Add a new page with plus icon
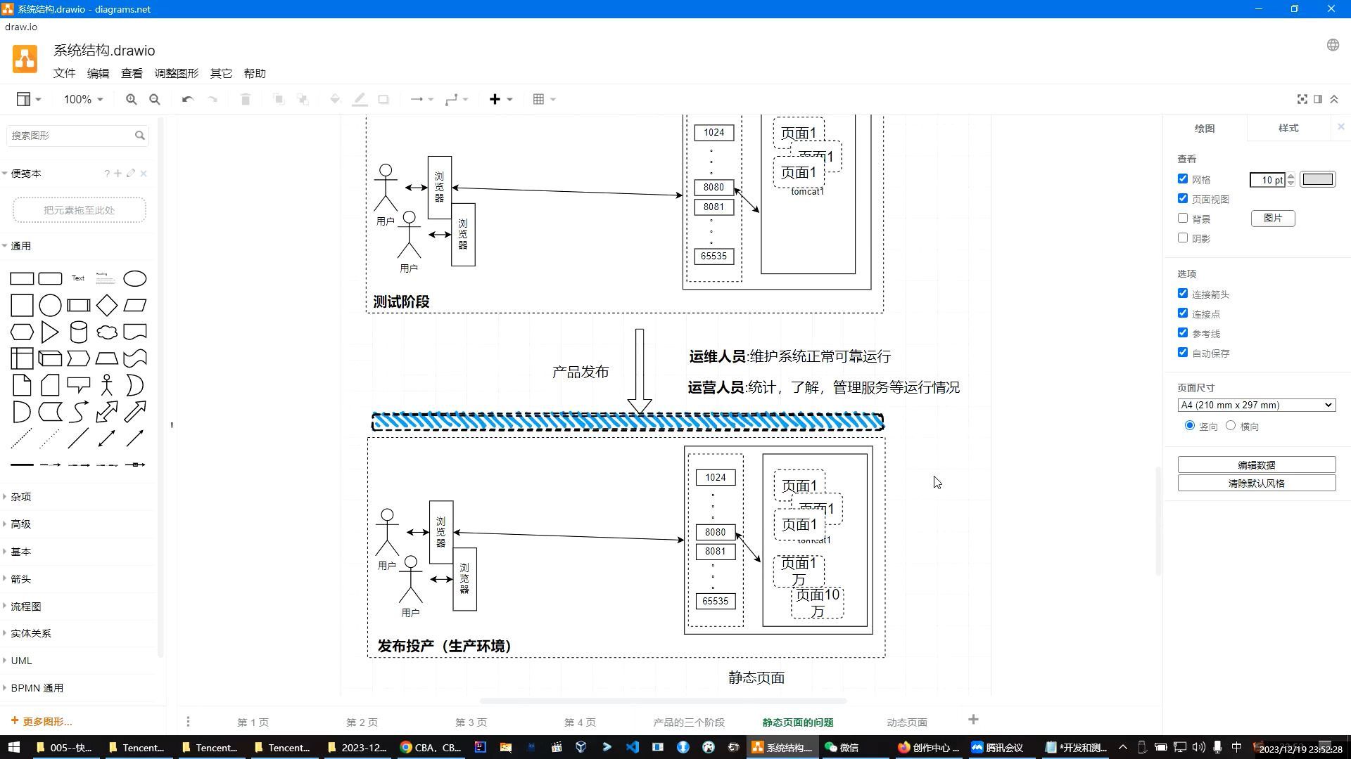The height and width of the screenshot is (759, 1351). point(973,720)
